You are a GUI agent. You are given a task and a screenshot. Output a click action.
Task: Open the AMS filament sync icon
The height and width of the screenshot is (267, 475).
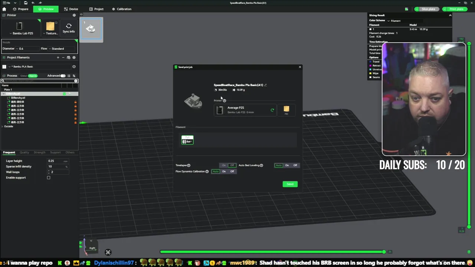tap(68, 57)
